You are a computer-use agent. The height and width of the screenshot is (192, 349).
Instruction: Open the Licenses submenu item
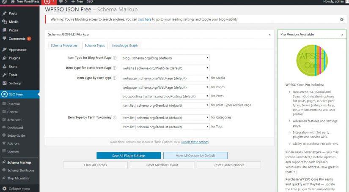pyautogui.click(x=13, y=151)
